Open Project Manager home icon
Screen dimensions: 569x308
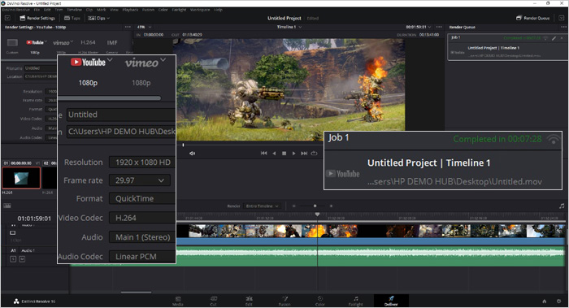tap(545, 301)
